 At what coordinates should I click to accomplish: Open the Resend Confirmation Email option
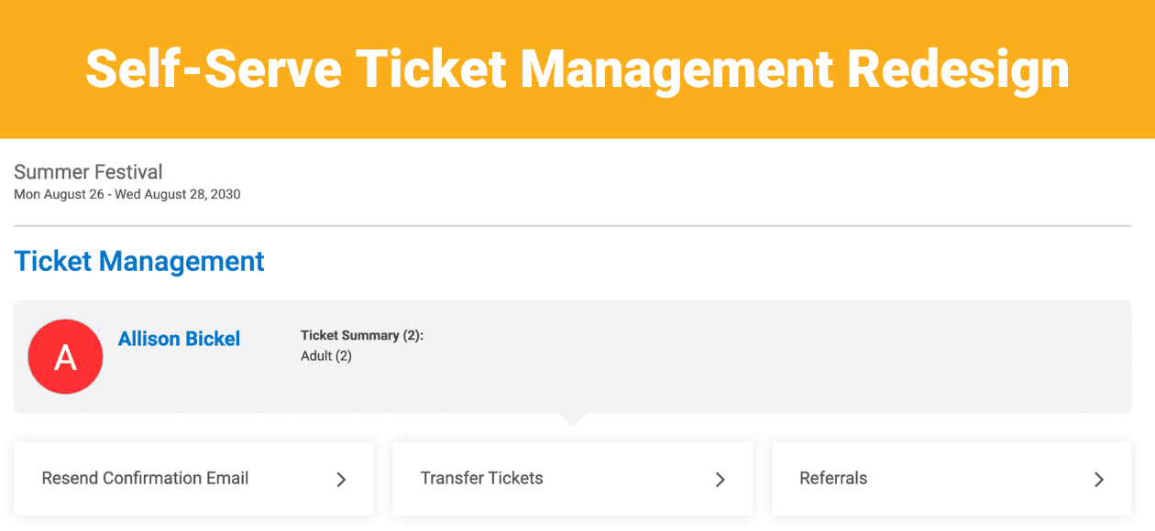[193, 479]
